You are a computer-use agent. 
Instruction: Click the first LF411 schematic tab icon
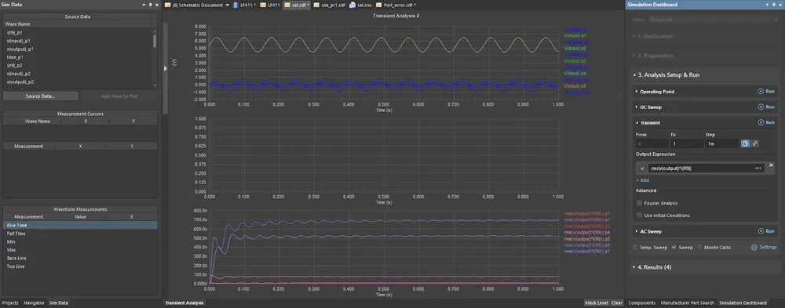tap(236, 5)
